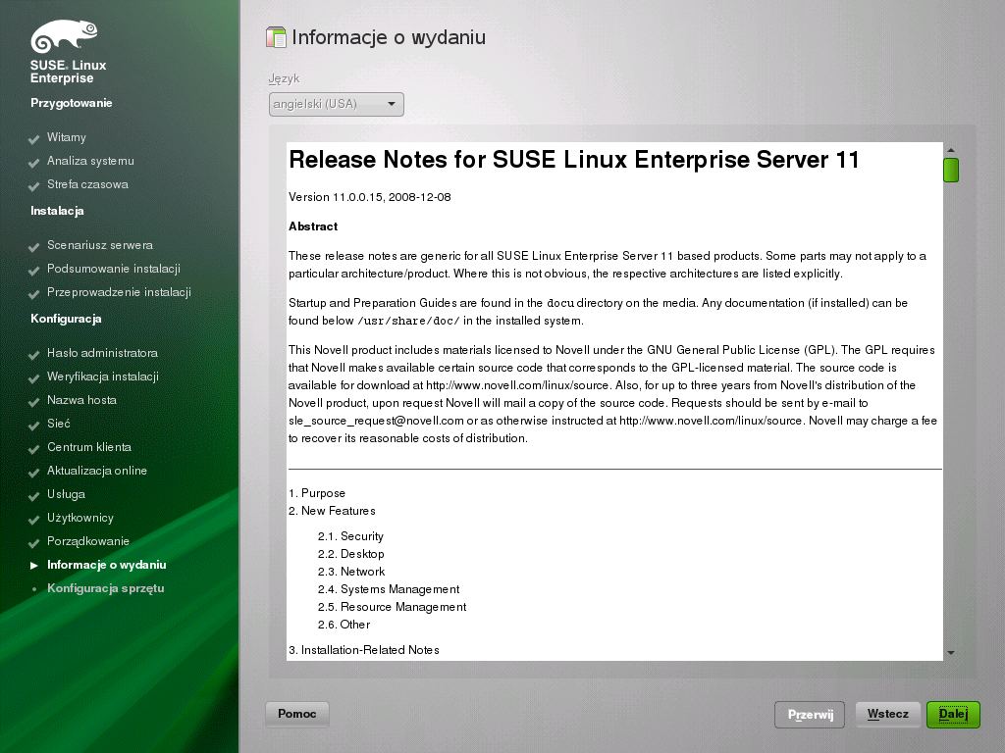This screenshot has height=753, width=1005.
Task: Select Porządkowanie step in sidebar
Action: click(x=87, y=541)
